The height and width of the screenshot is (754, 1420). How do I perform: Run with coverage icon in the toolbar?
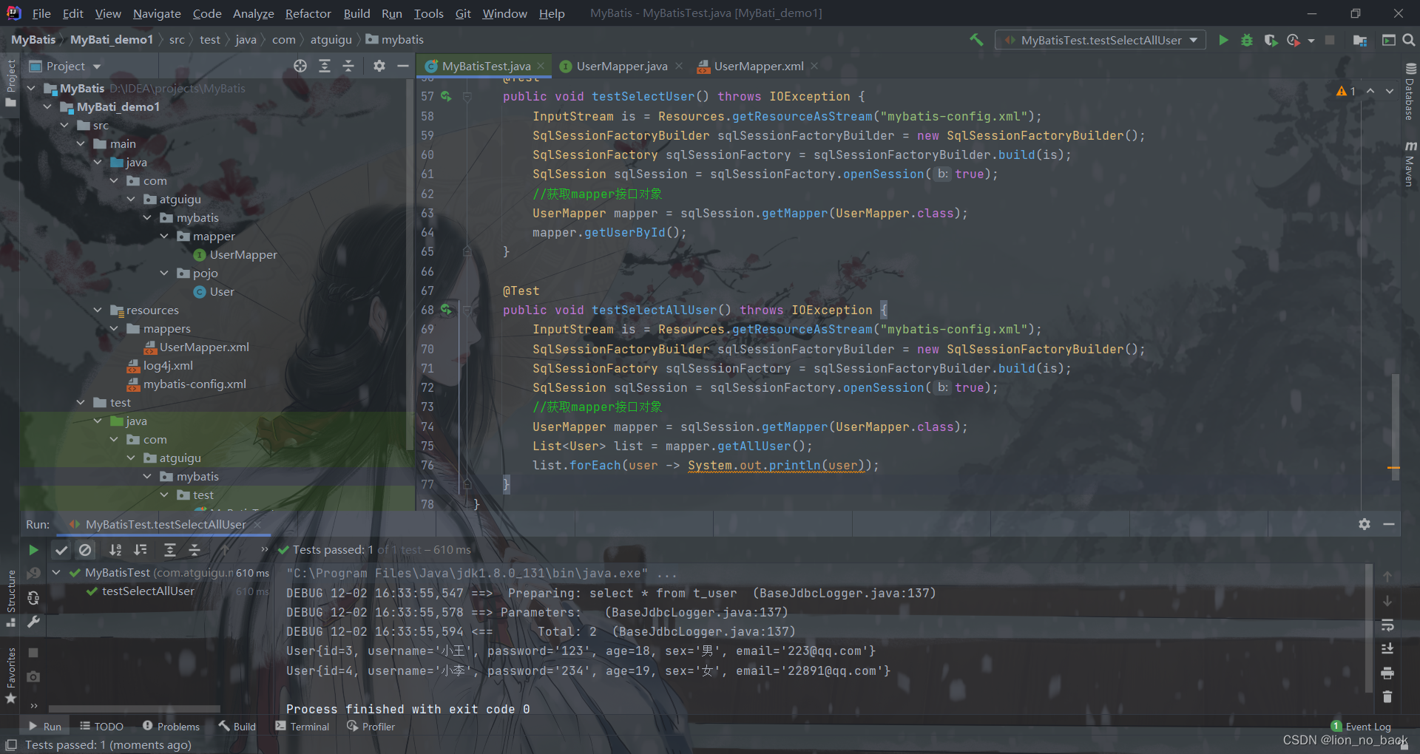click(x=1271, y=40)
